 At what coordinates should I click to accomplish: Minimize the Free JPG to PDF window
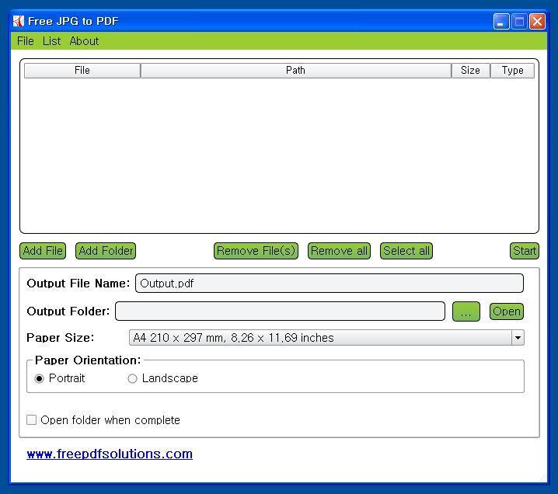(501, 21)
